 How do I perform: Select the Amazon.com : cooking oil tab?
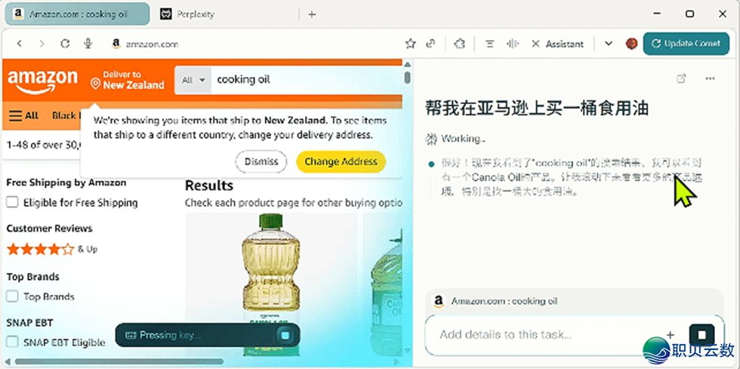coord(77,14)
